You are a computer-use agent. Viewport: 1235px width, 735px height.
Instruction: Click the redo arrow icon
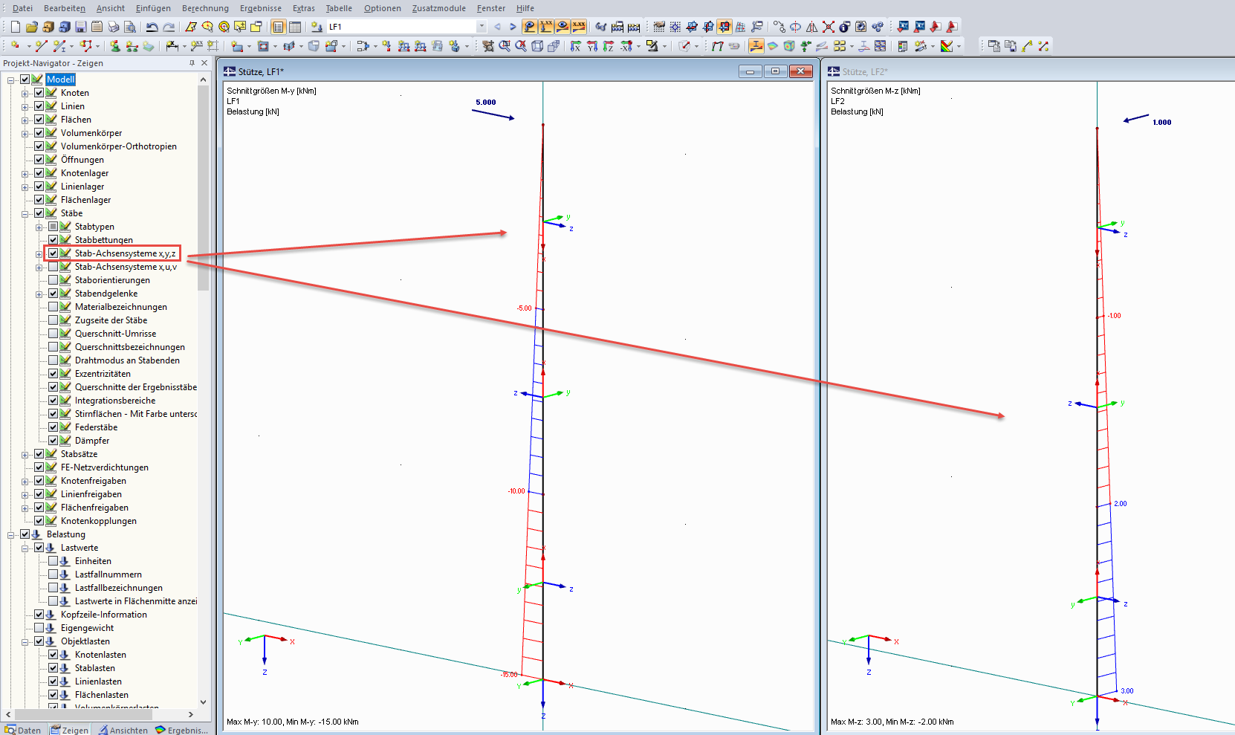click(x=169, y=27)
